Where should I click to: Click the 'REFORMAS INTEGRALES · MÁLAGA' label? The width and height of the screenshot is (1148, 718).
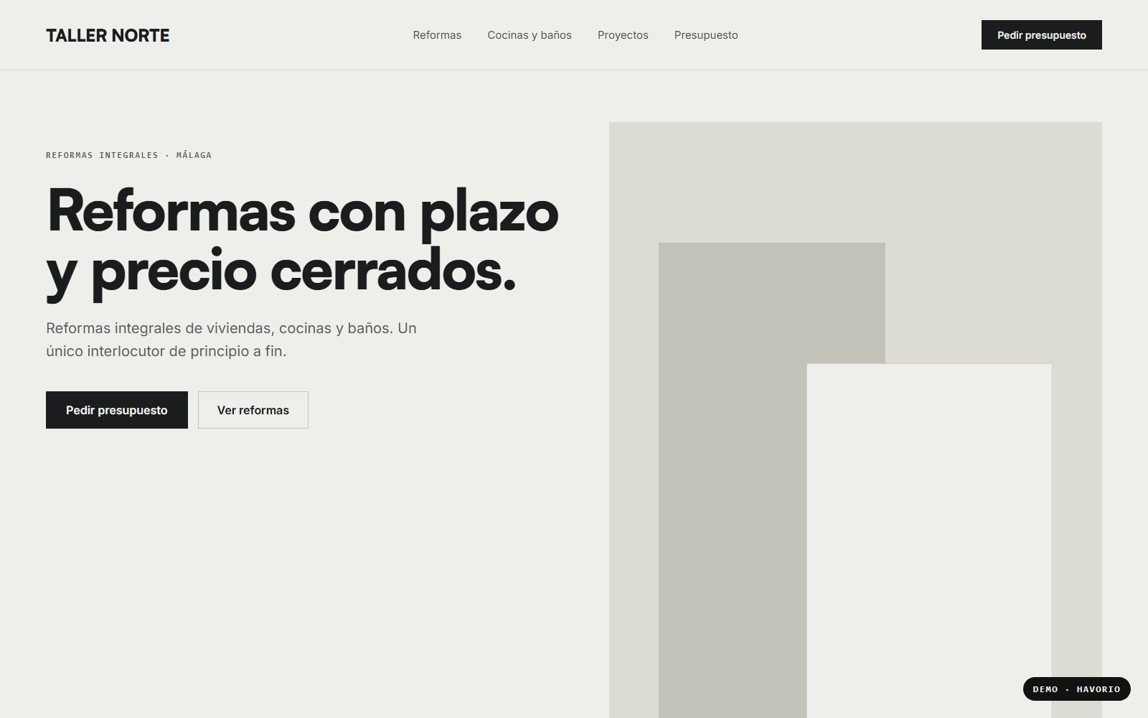click(x=128, y=155)
